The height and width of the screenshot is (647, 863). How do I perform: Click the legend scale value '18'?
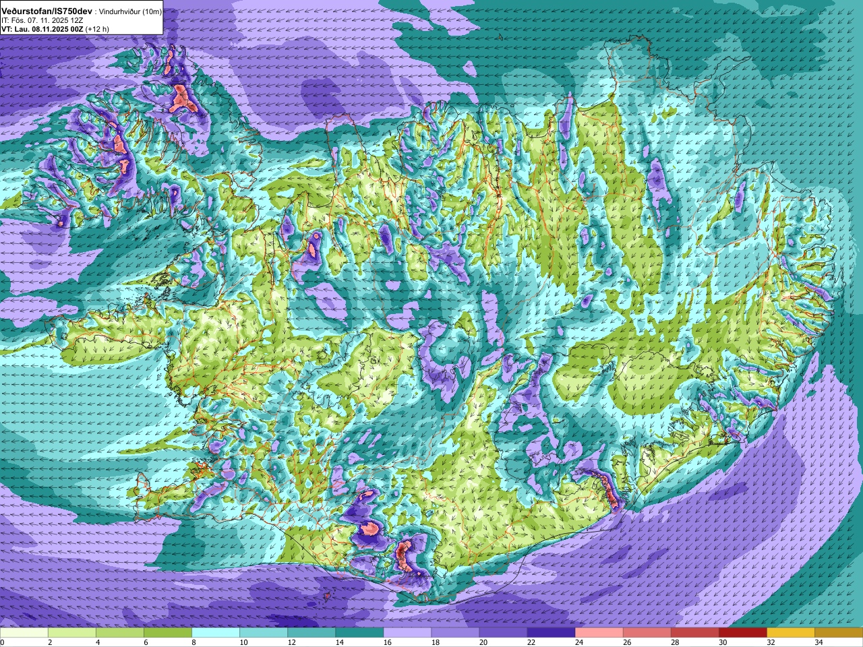pyautogui.click(x=435, y=643)
